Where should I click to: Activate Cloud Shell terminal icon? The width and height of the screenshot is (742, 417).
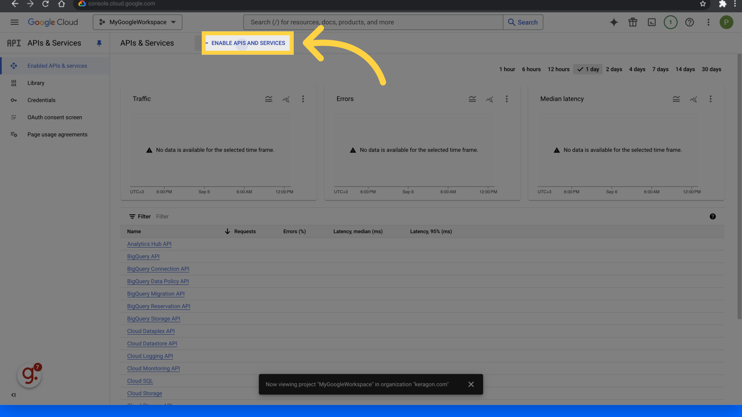[x=652, y=22]
